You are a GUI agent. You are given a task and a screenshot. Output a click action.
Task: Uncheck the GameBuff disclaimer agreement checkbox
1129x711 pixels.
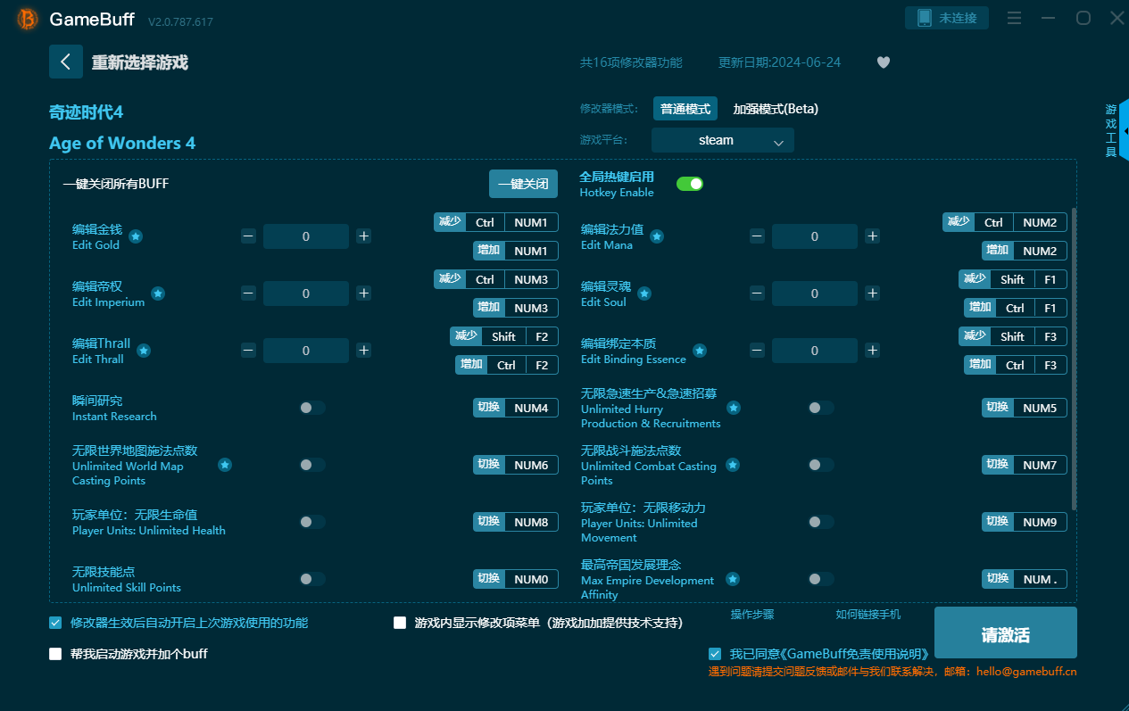714,654
